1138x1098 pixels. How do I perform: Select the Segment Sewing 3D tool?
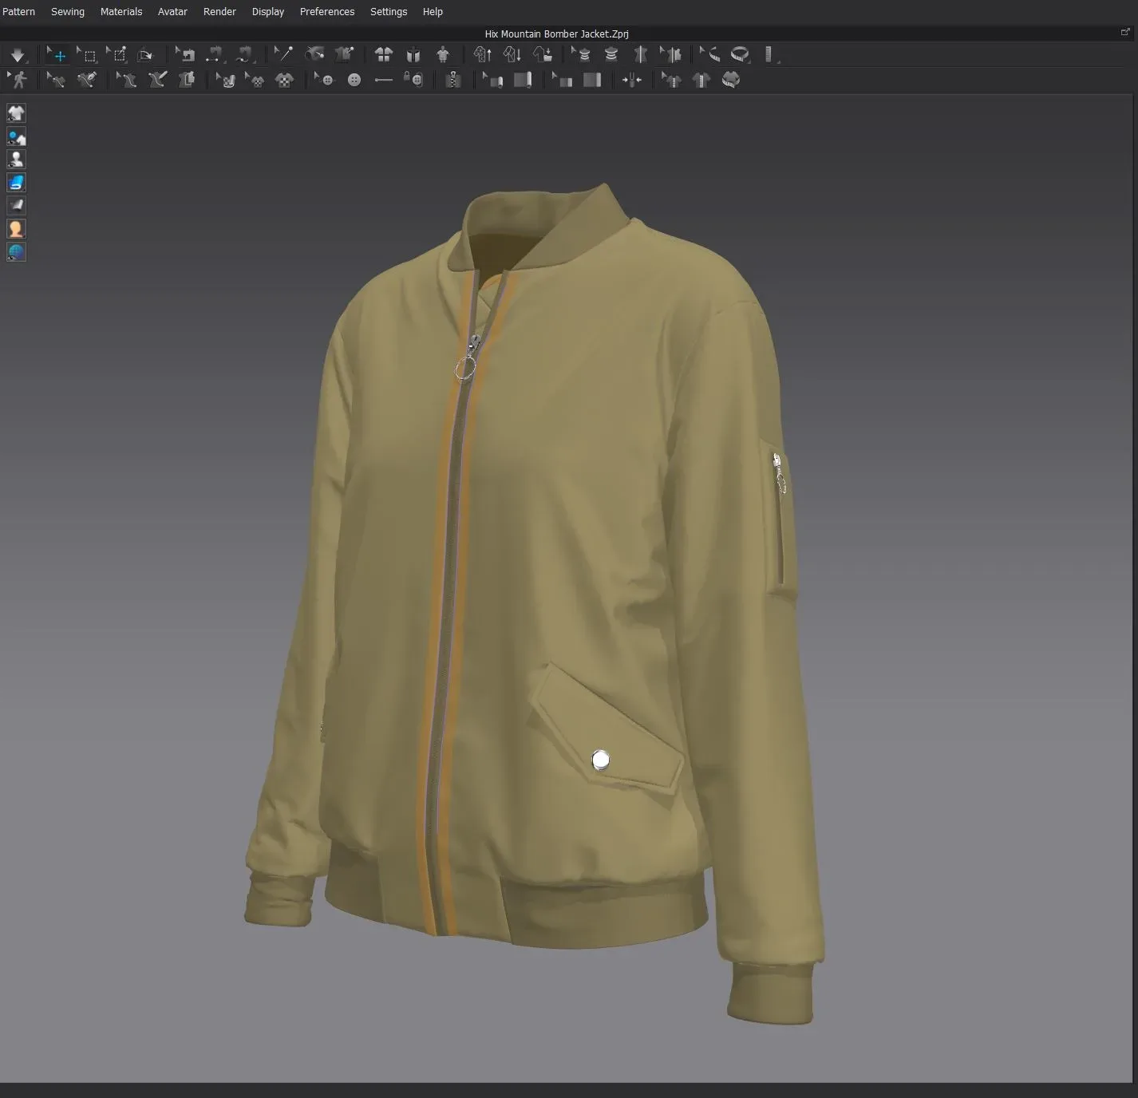pos(215,55)
